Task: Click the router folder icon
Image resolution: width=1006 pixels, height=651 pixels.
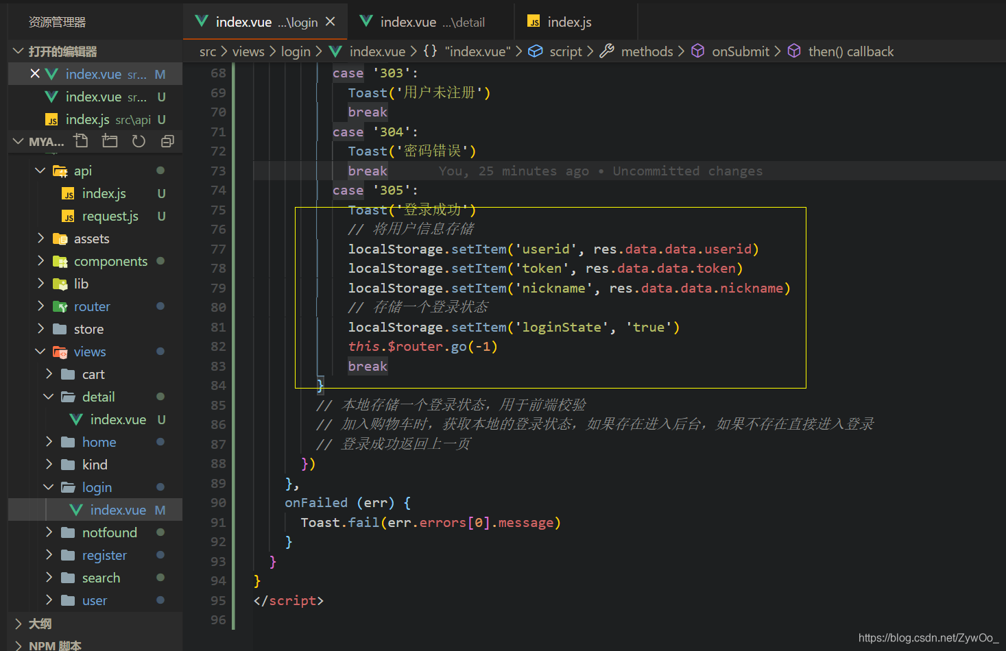Action: click(x=60, y=307)
